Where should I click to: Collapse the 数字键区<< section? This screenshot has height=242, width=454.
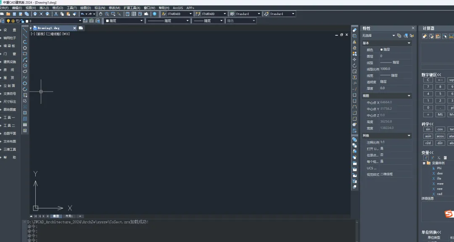tap(431, 75)
